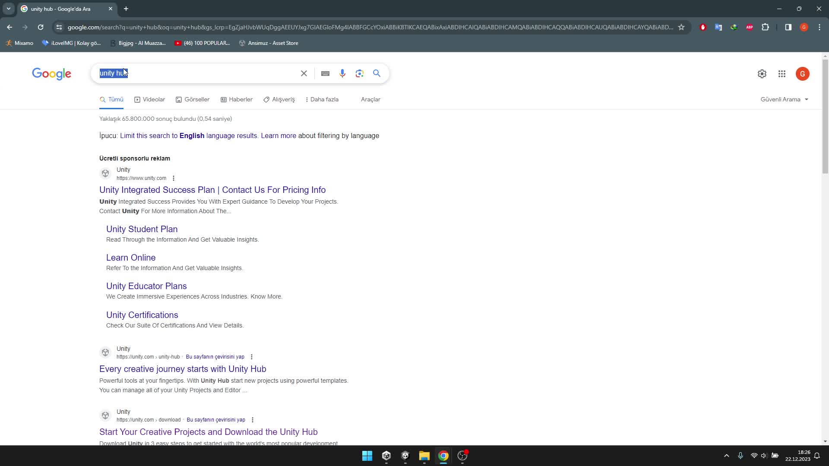Open tab search dropdown arrow
This screenshot has width=829, height=466.
(8, 9)
